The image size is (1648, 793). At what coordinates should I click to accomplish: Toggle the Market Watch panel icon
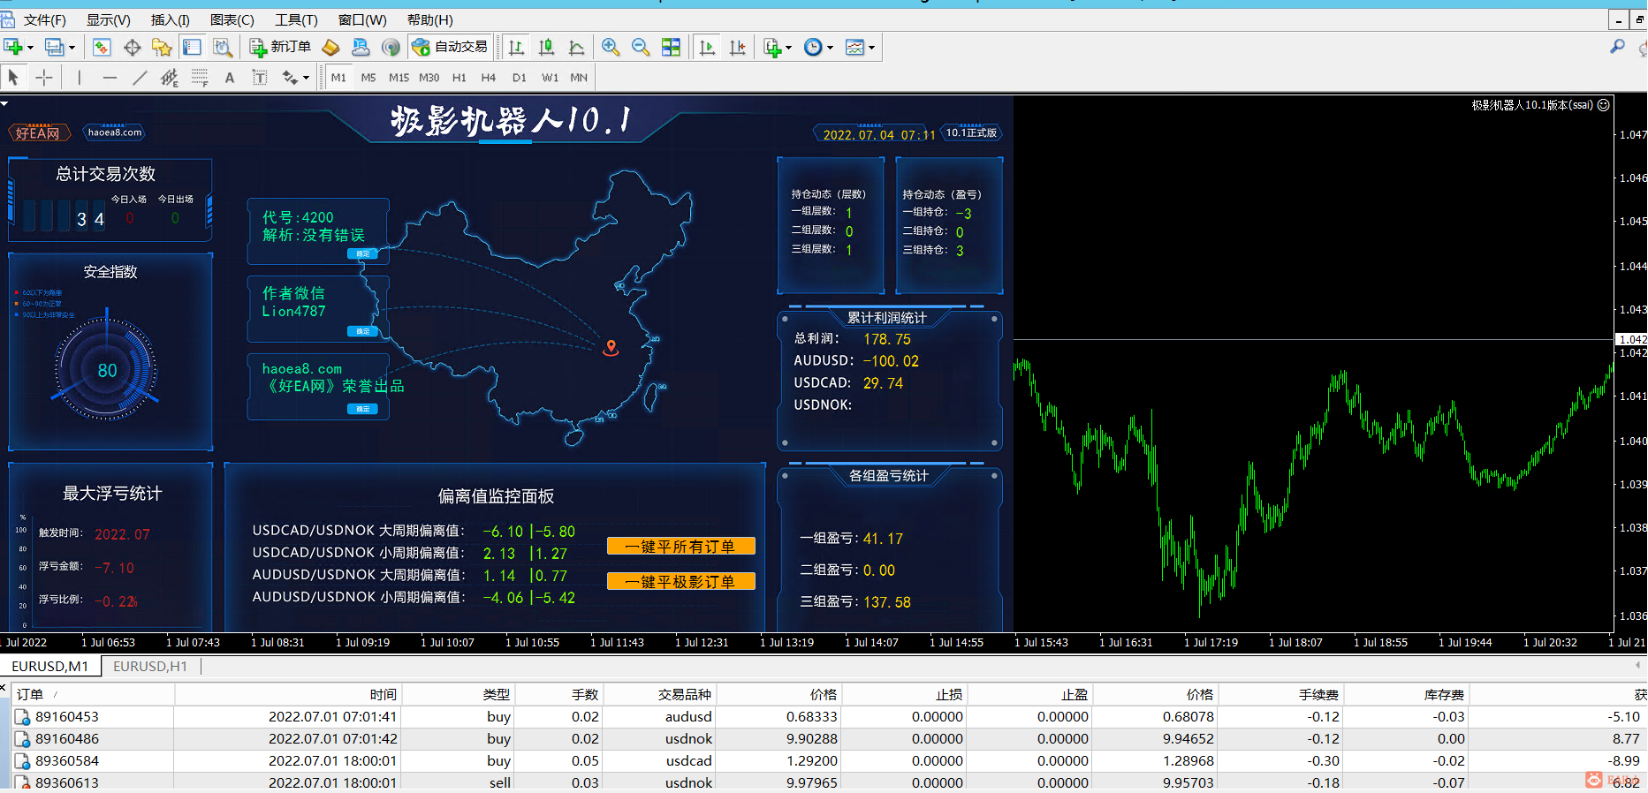102,48
